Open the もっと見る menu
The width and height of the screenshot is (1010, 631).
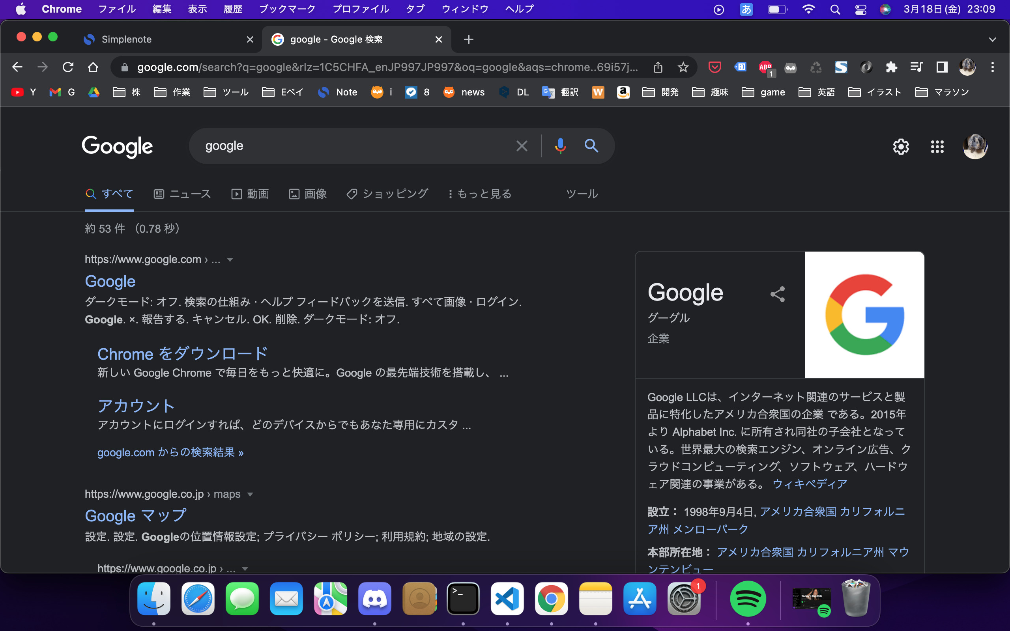coord(480,194)
